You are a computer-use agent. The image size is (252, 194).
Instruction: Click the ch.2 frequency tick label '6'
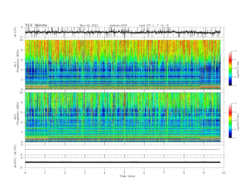coord(22,112)
